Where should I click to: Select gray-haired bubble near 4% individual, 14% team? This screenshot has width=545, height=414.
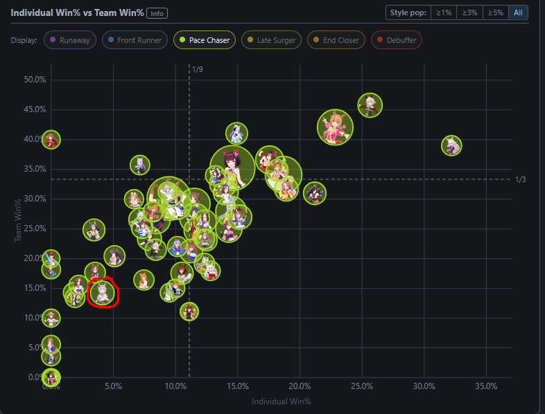[102, 293]
